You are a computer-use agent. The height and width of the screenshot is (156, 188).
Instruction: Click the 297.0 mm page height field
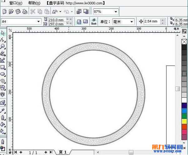(x=57, y=24)
